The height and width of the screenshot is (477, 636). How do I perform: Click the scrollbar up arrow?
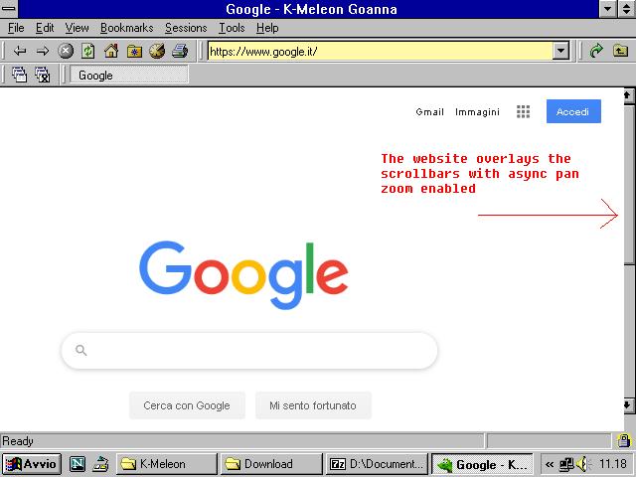[627, 95]
